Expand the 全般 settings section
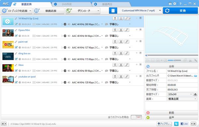The height and width of the screenshot is (127, 199). click(x=171, y=66)
